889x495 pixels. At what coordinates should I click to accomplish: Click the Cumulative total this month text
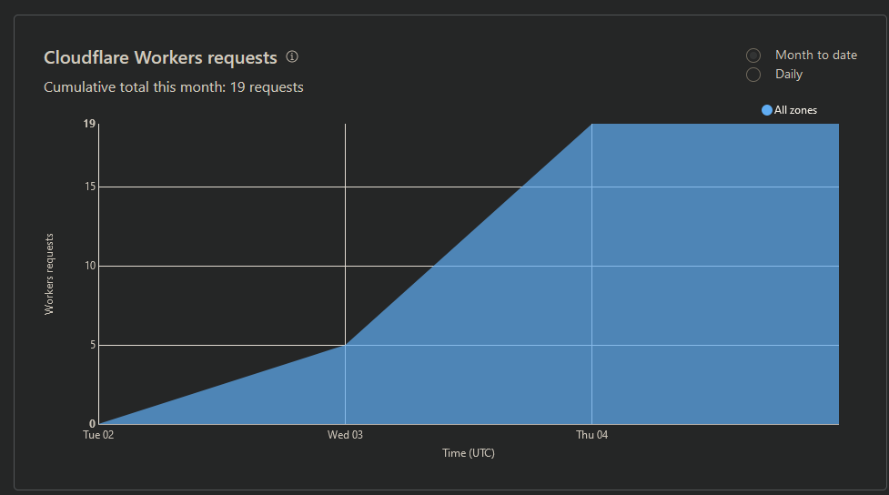pyautogui.click(x=174, y=87)
